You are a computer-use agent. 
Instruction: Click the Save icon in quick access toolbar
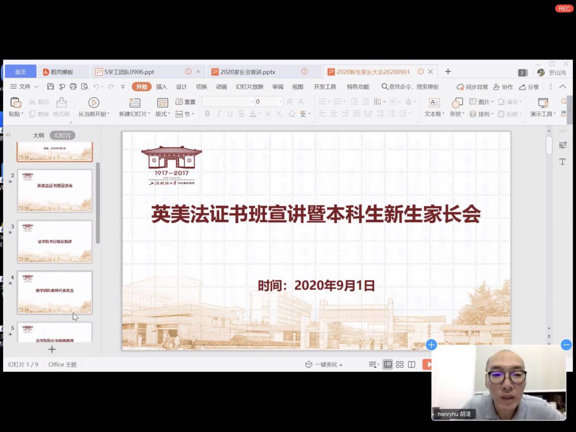(x=50, y=87)
